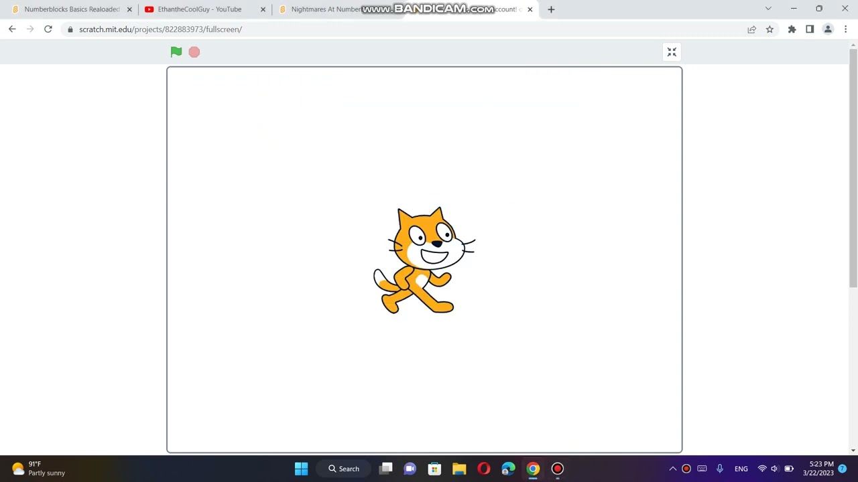Open the Chrome three-dot menu
Image resolution: width=858 pixels, height=482 pixels.
coord(846,29)
